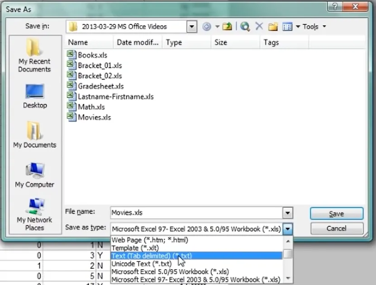Expand the File name dropdown arrow
Image resolution: width=376 pixels, height=285 pixels.
click(x=288, y=212)
